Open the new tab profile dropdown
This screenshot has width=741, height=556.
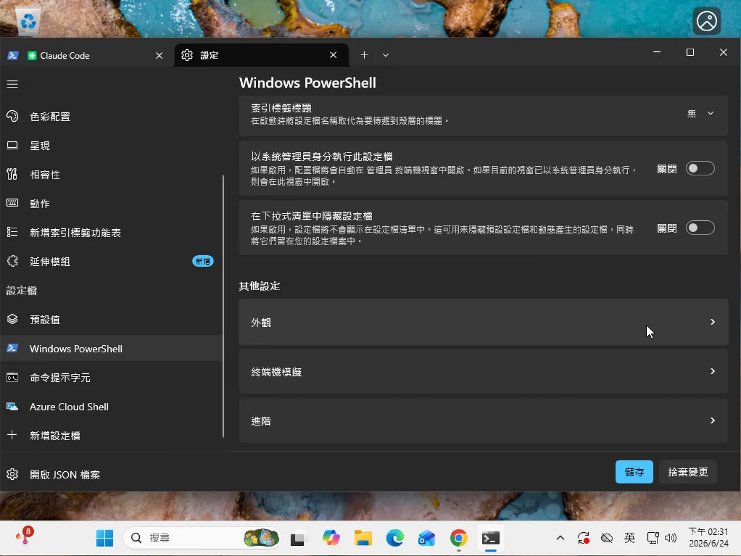386,55
